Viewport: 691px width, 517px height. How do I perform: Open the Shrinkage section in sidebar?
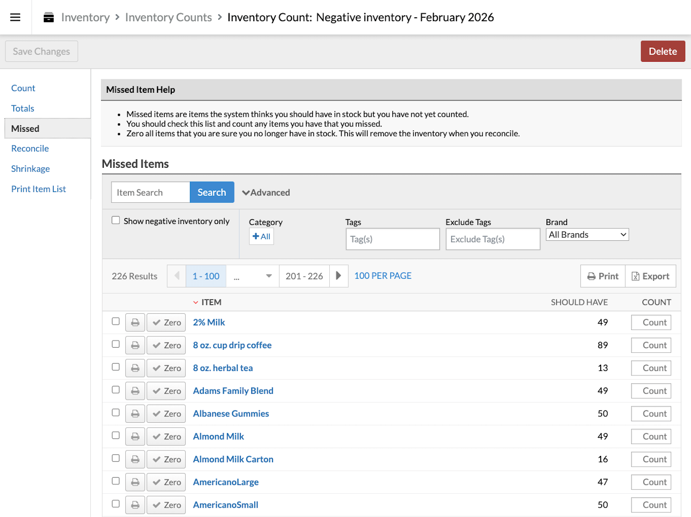click(31, 169)
